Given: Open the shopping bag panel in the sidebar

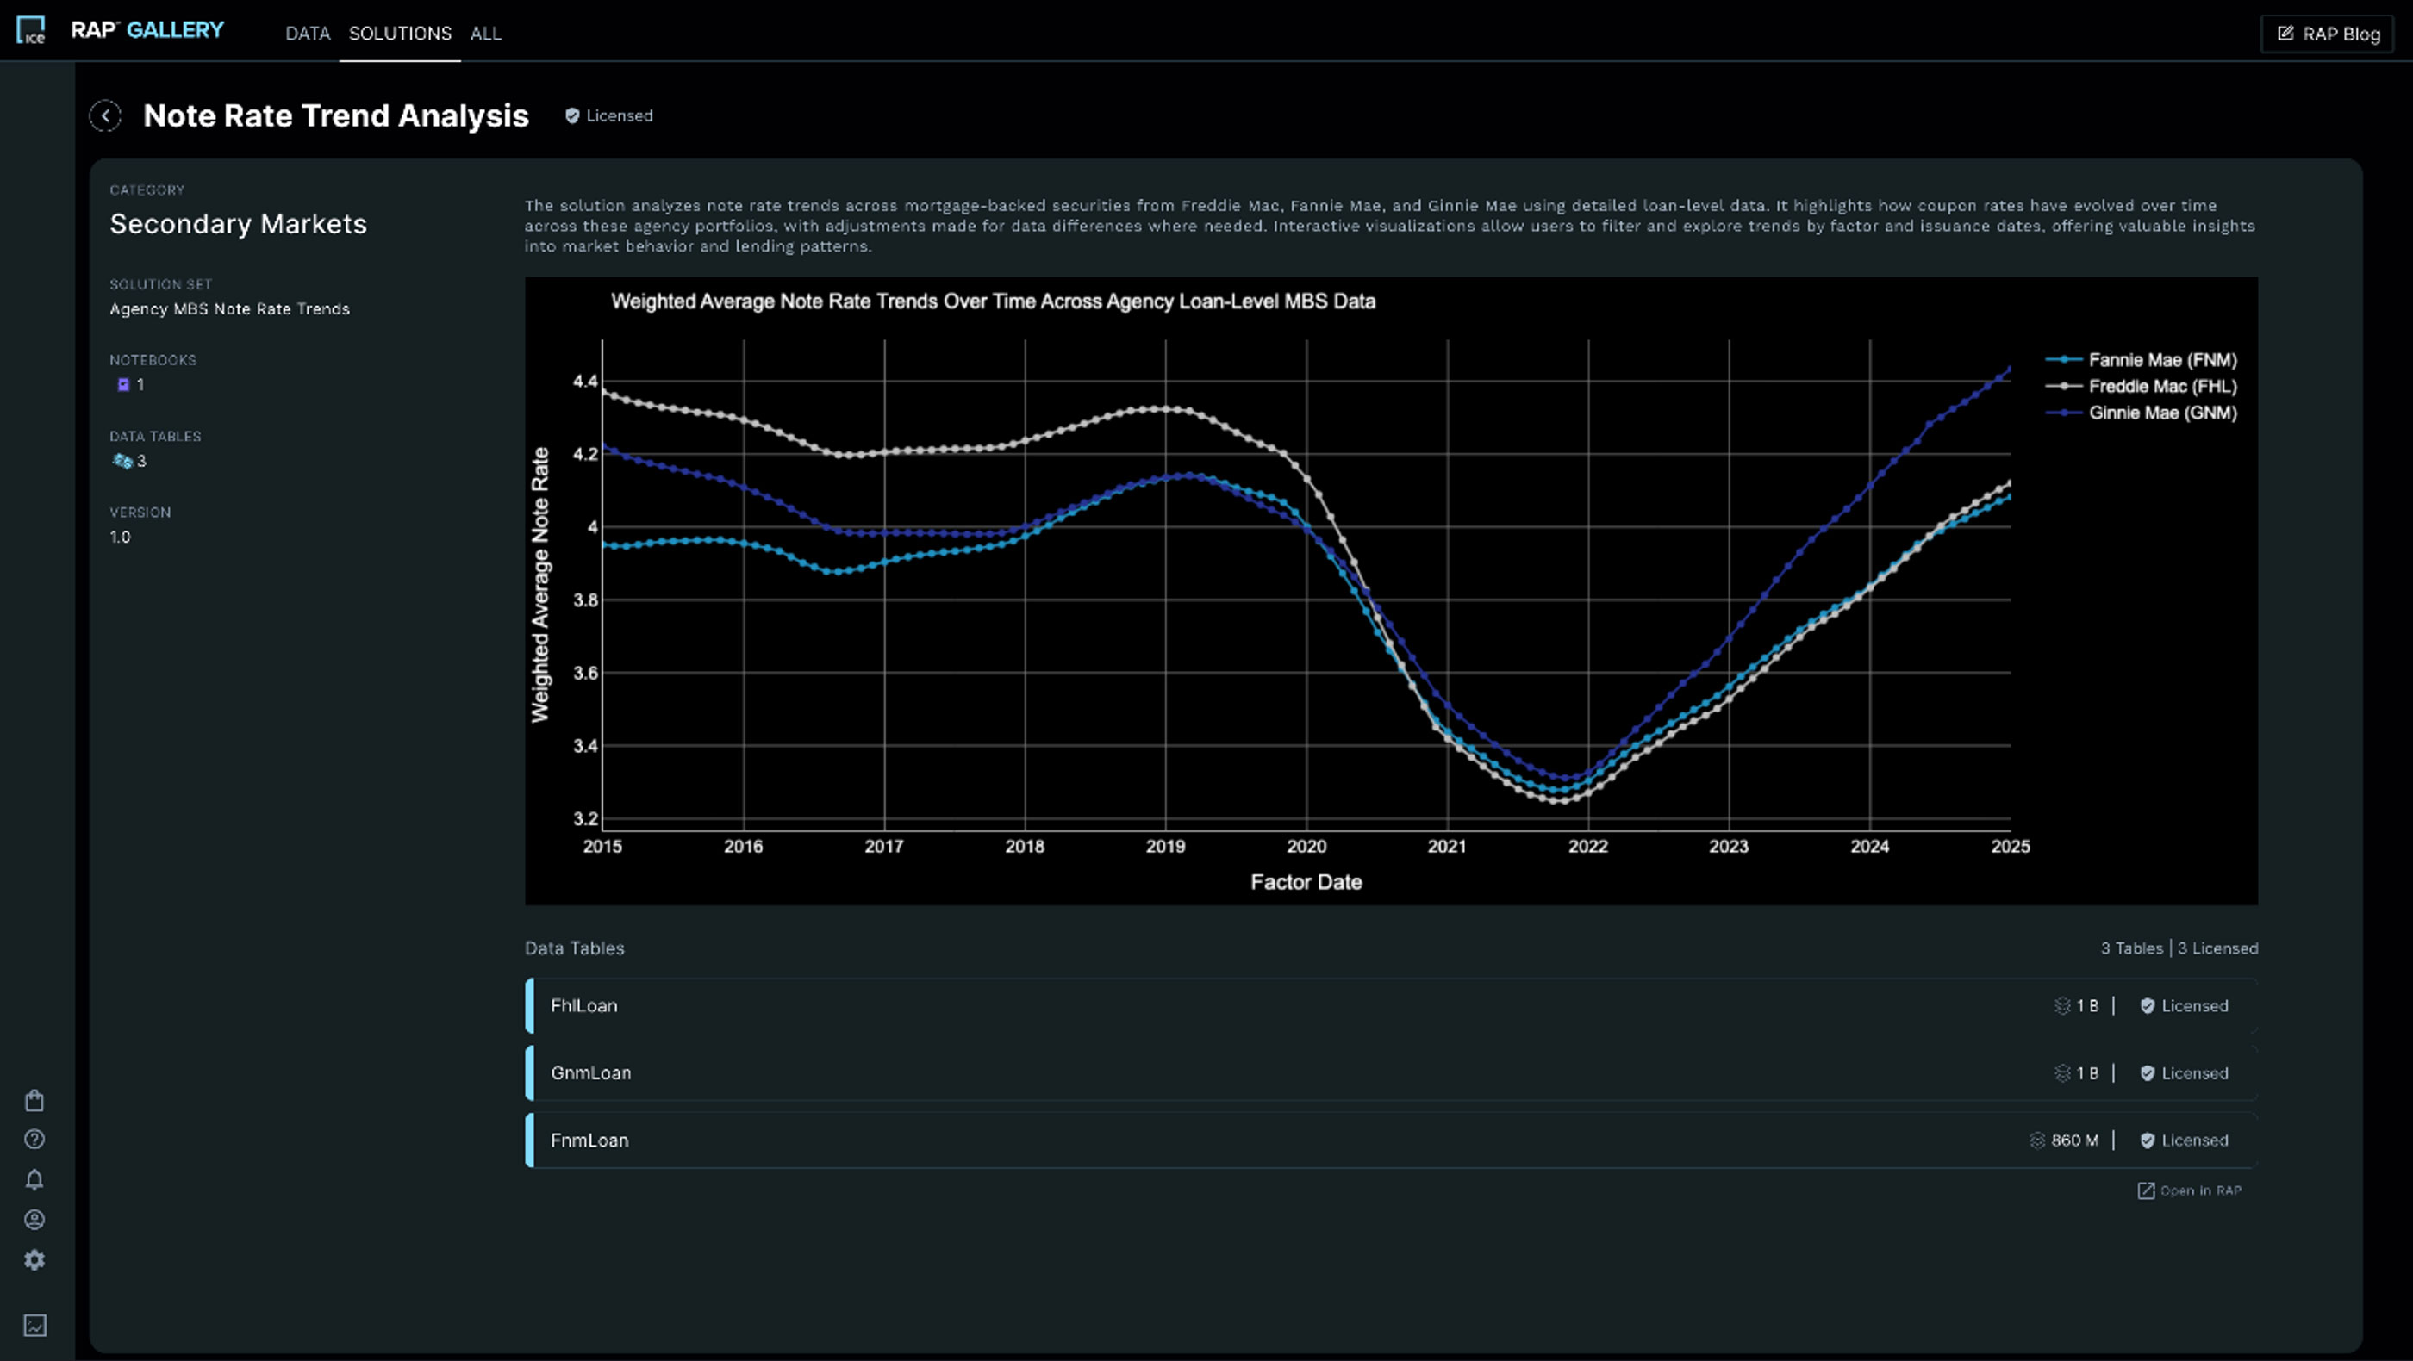Looking at the screenshot, I should (x=34, y=1100).
